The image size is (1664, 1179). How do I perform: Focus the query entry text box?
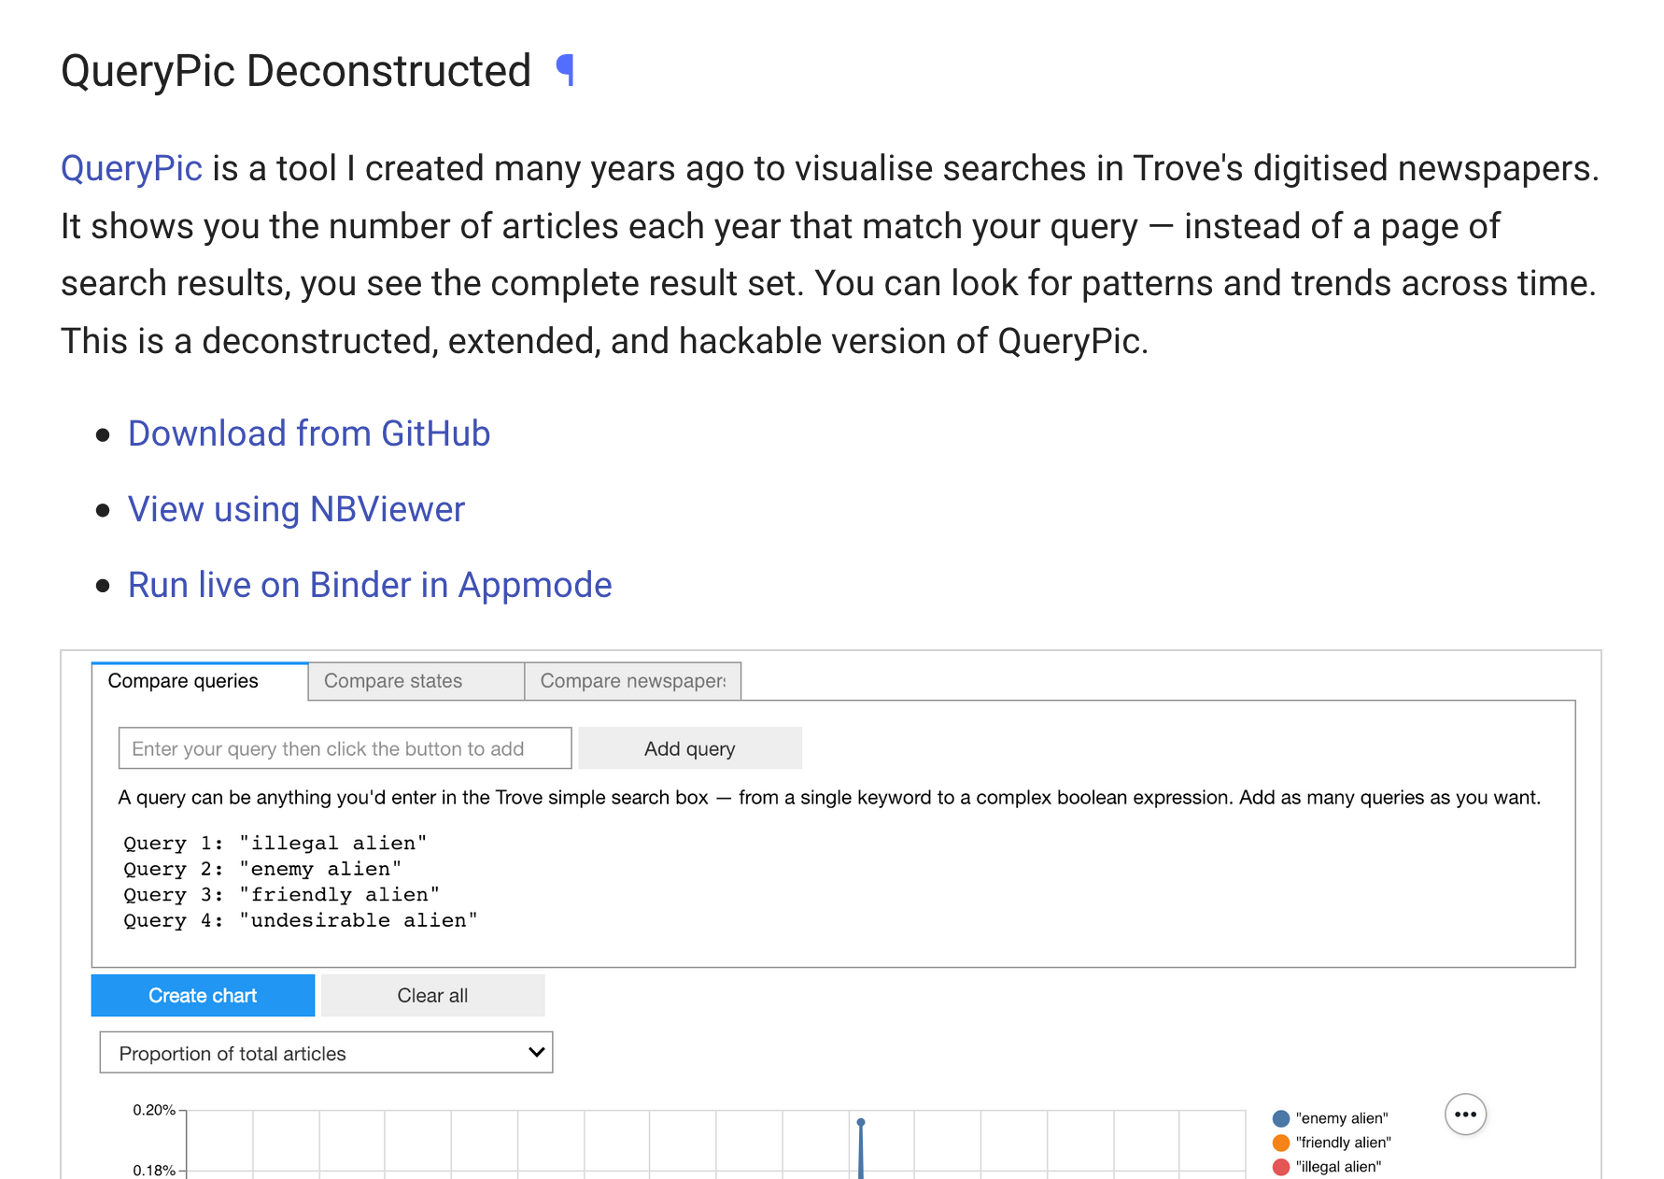345,748
